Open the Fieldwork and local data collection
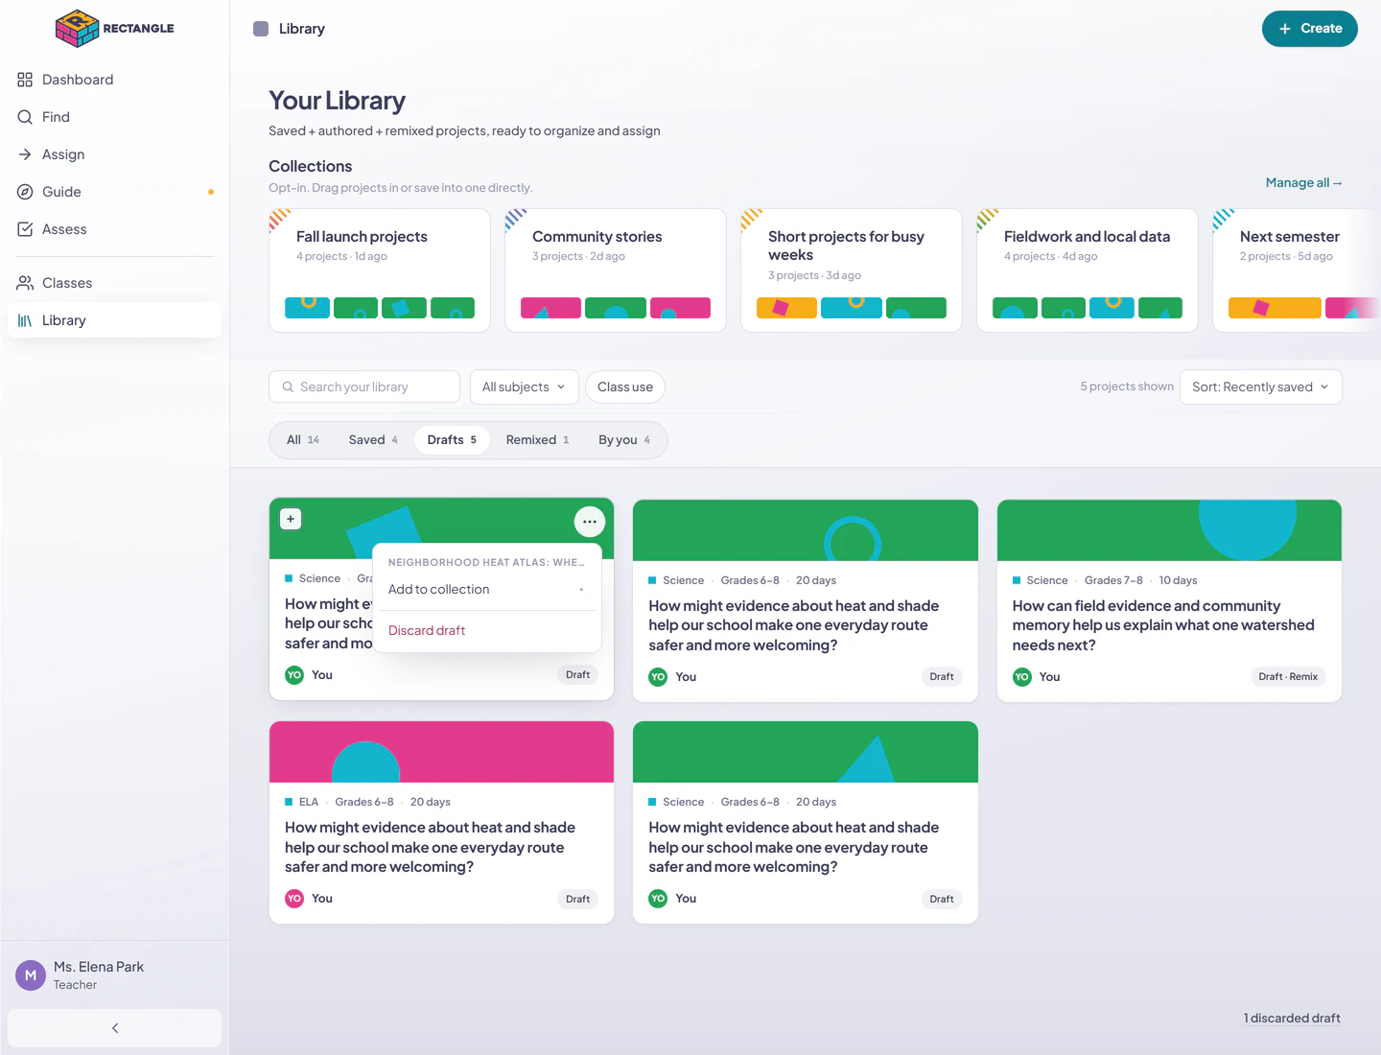The height and width of the screenshot is (1055, 1381). click(x=1088, y=270)
